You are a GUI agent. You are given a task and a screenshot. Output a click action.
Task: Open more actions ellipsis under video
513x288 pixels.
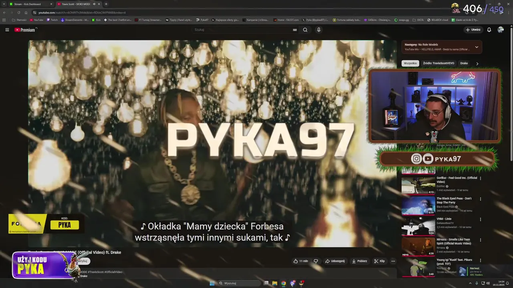393,261
